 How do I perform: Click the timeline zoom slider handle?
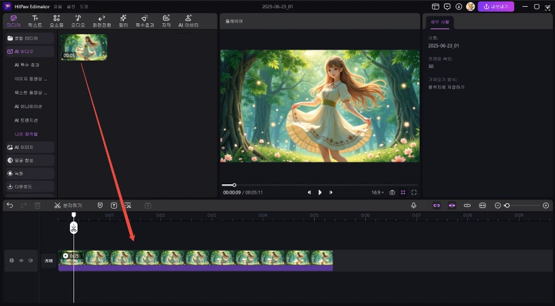click(x=507, y=205)
